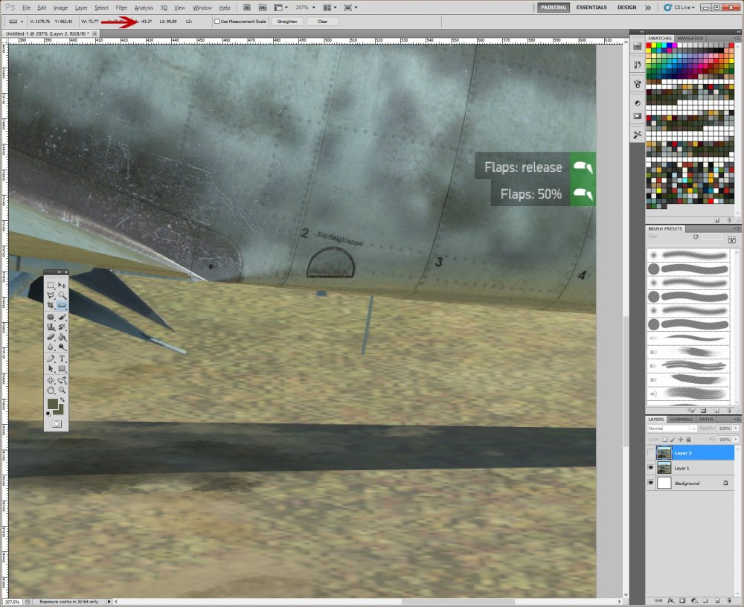Pick the Hand tool in the toolbox
The height and width of the screenshot is (607, 744).
[x=51, y=389]
